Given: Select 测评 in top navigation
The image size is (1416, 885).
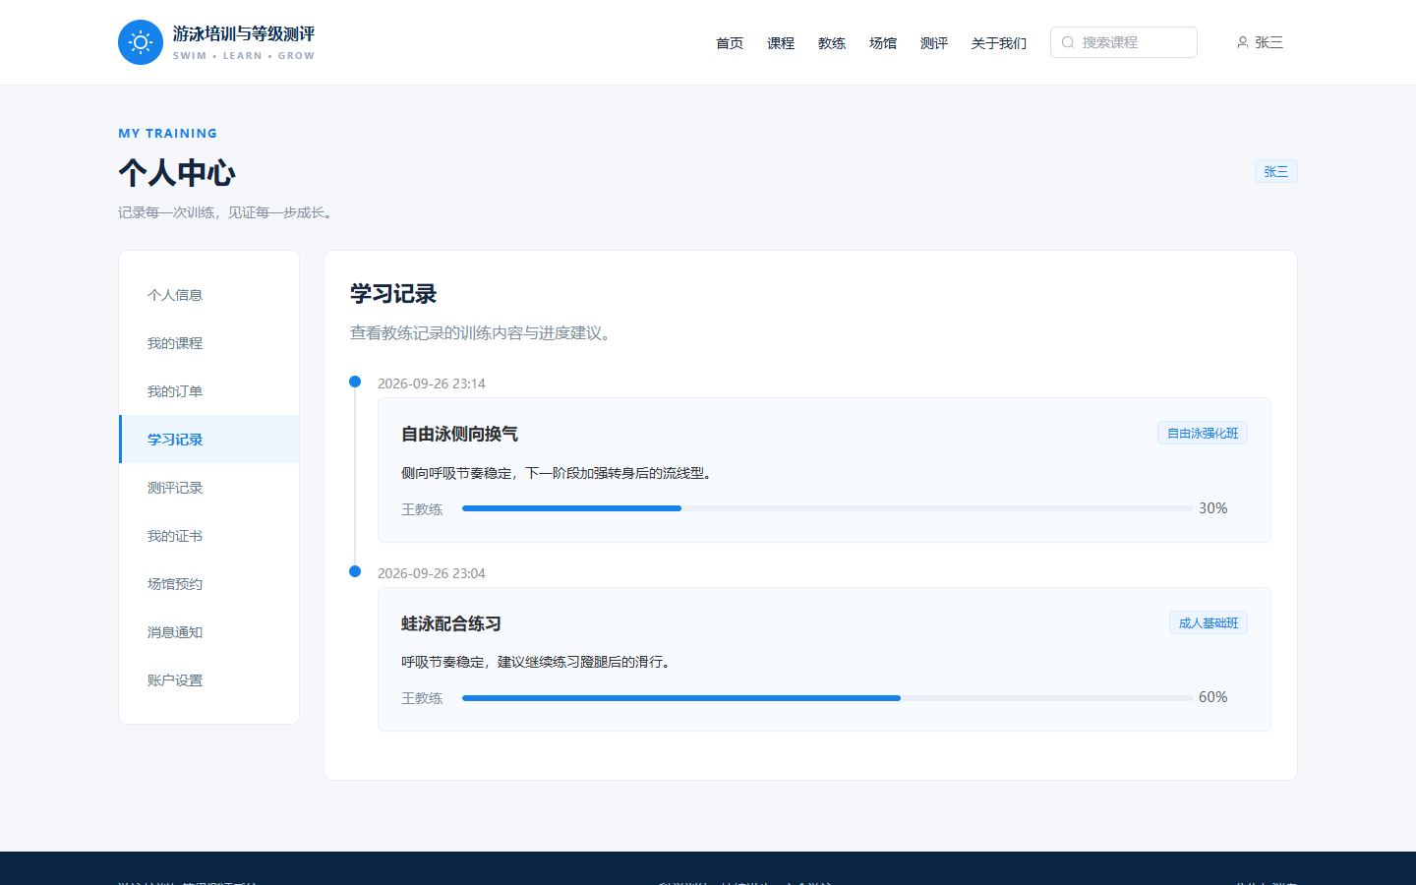Looking at the screenshot, I should coord(934,43).
